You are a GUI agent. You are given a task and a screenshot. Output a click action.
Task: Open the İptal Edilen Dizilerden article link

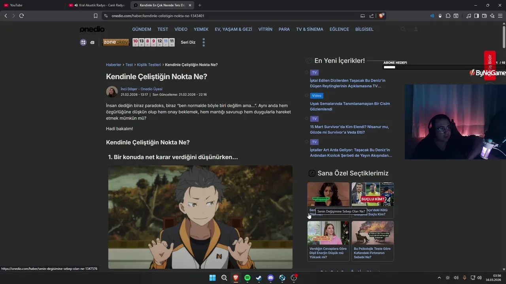click(x=347, y=83)
